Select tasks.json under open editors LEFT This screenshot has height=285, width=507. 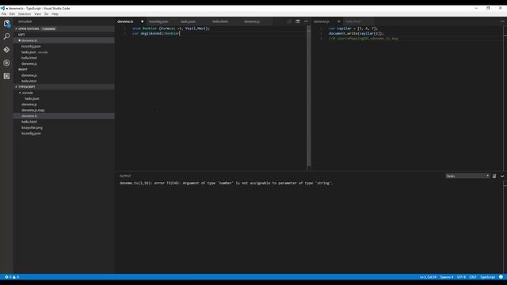click(x=63, y=52)
